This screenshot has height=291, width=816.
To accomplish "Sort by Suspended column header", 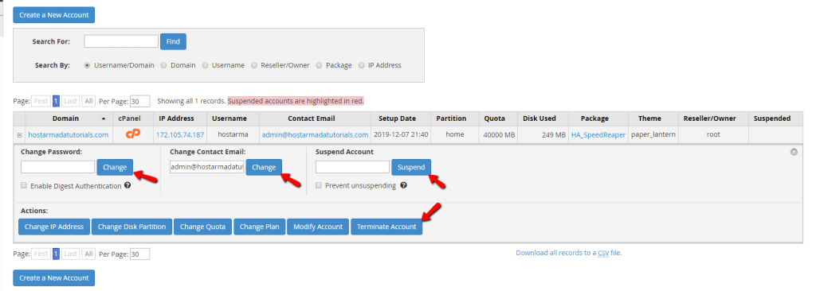I will [x=771, y=119].
